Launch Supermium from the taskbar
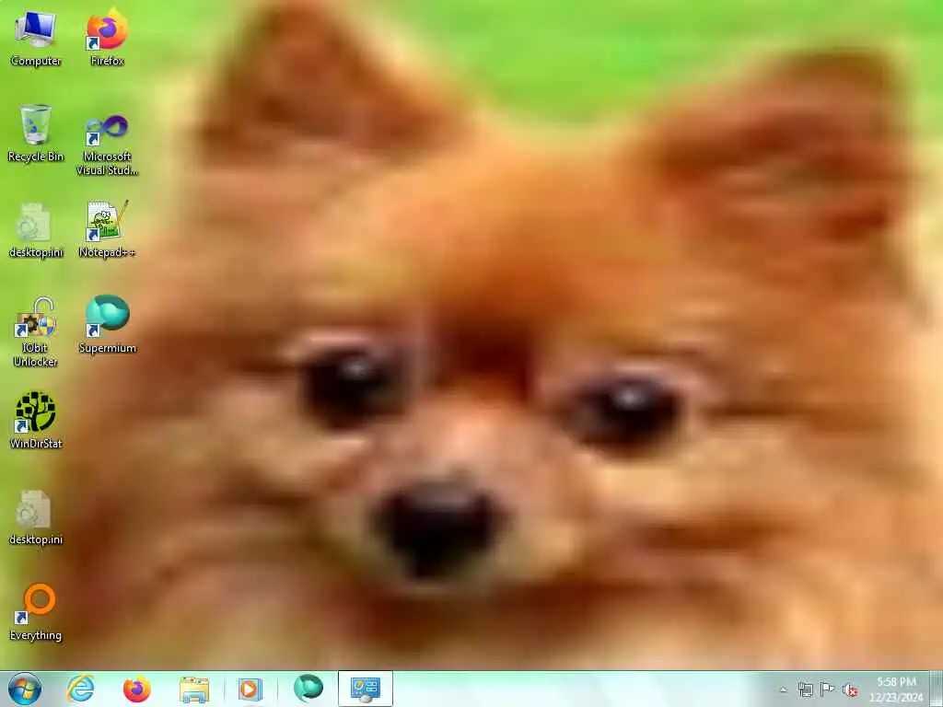This screenshot has width=943, height=707. coord(308,689)
